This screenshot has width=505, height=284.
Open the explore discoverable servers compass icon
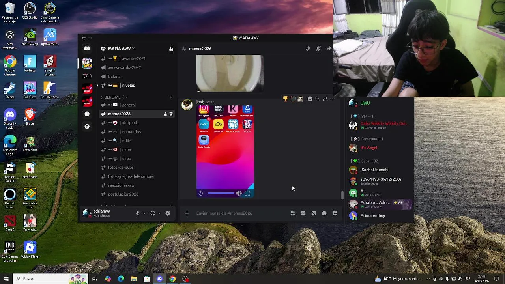(x=87, y=127)
